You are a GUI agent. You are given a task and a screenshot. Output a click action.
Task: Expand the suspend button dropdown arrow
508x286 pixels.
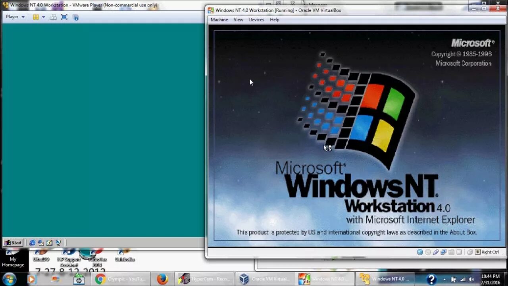pyautogui.click(x=44, y=17)
